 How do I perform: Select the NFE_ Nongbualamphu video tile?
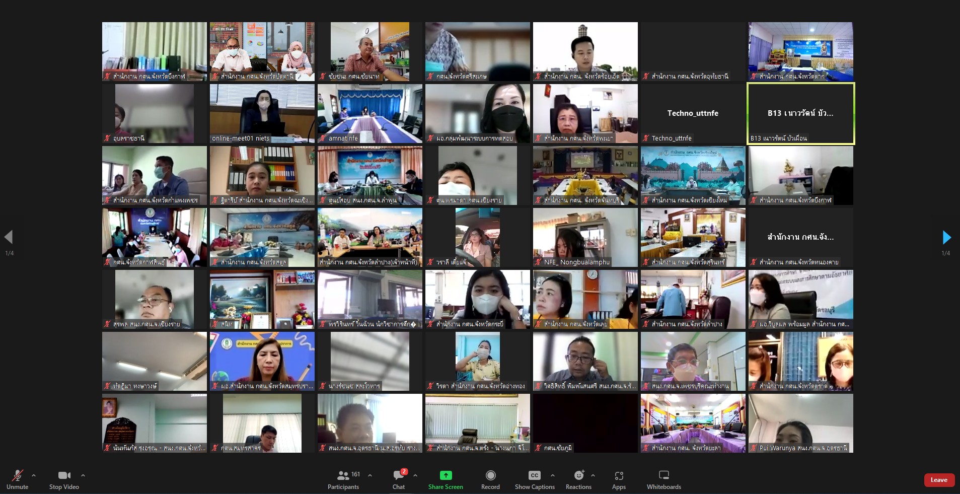click(x=585, y=237)
